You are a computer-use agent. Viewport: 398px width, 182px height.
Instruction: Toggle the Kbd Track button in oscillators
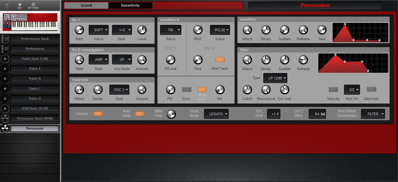point(220,60)
